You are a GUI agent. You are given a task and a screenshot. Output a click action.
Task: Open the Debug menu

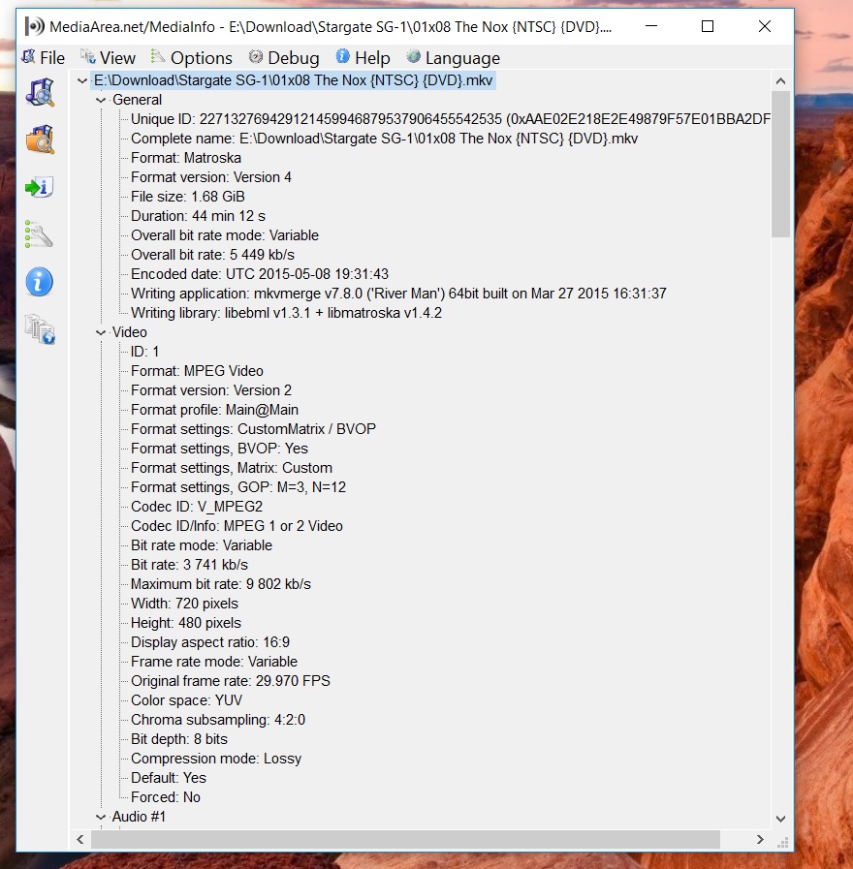coord(283,57)
